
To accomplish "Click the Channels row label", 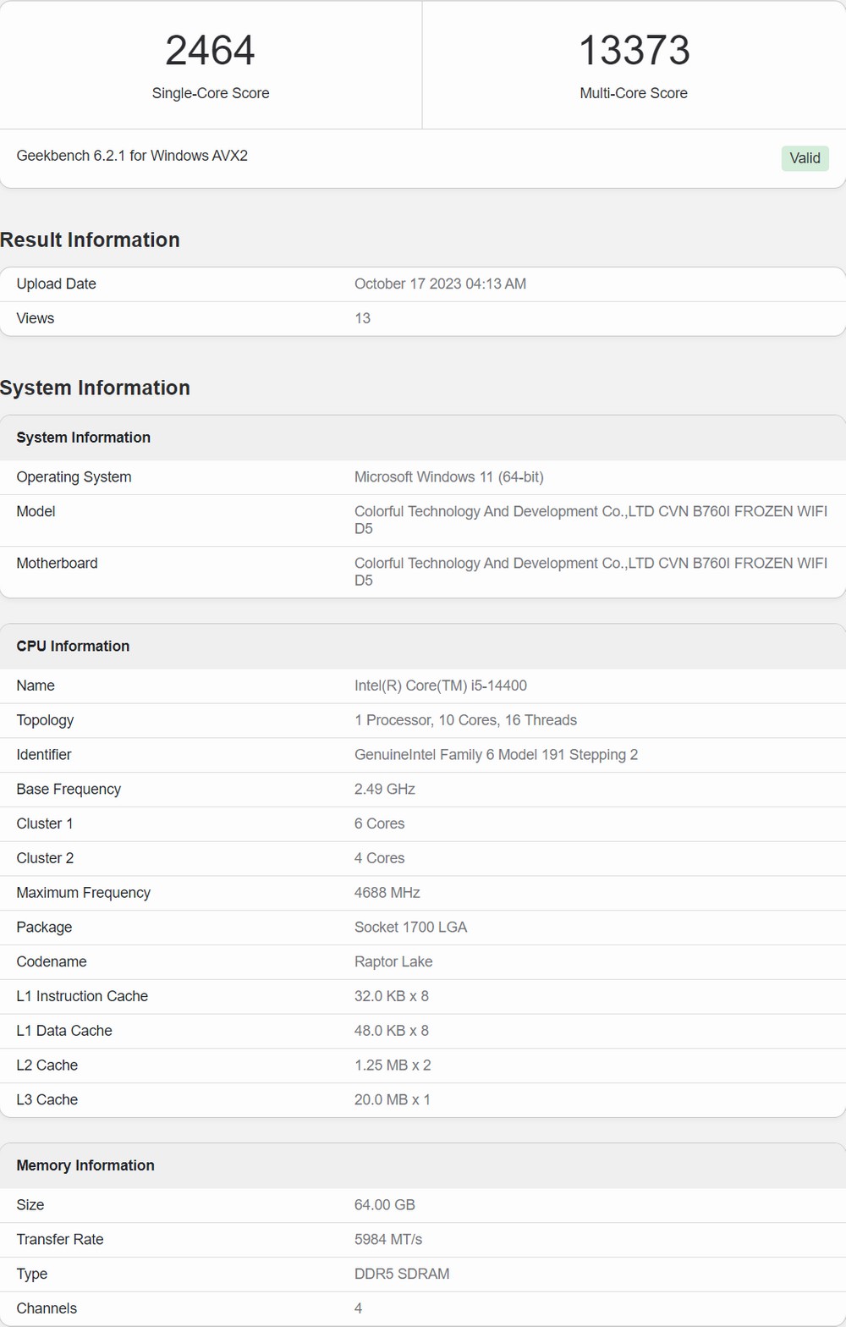I will (x=47, y=1308).
